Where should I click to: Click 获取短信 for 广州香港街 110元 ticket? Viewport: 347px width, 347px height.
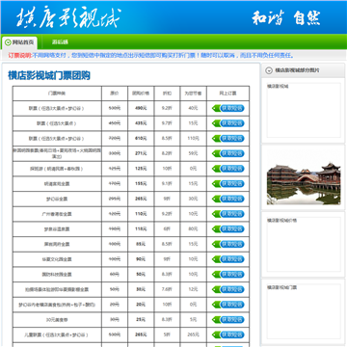[x=228, y=214]
